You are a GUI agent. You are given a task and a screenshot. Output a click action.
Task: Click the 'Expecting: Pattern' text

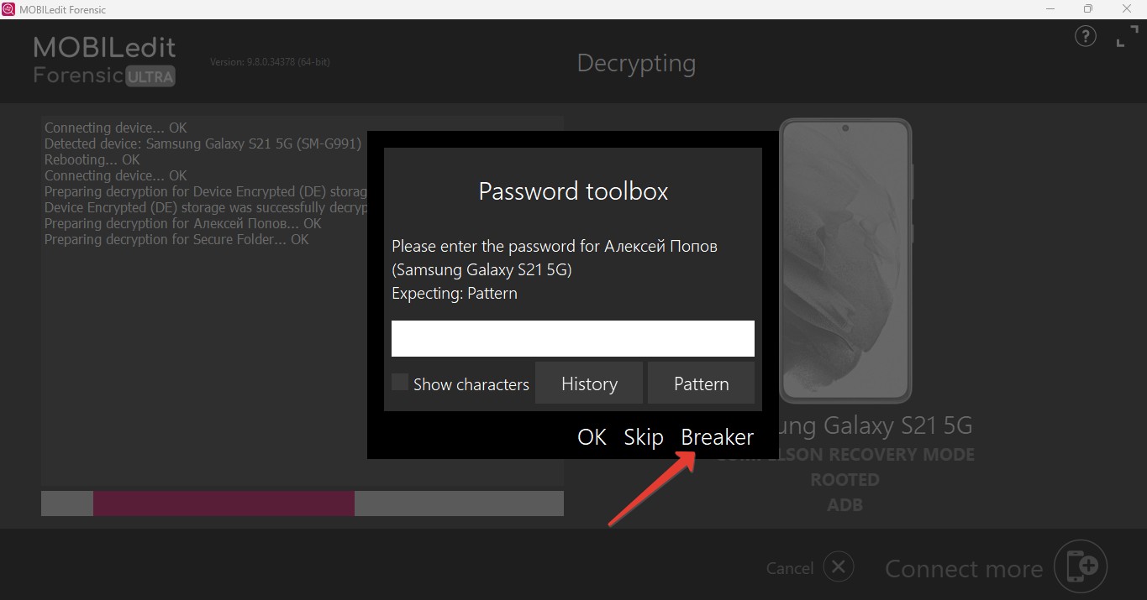point(455,293)
